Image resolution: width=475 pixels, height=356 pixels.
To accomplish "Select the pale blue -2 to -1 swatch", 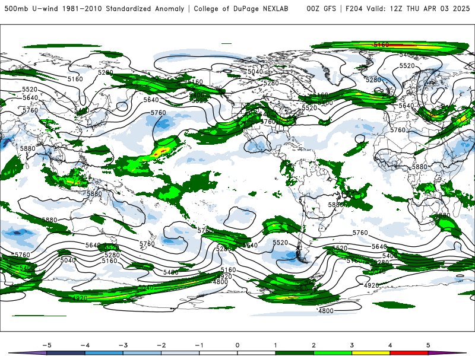I will pos(180,353).
